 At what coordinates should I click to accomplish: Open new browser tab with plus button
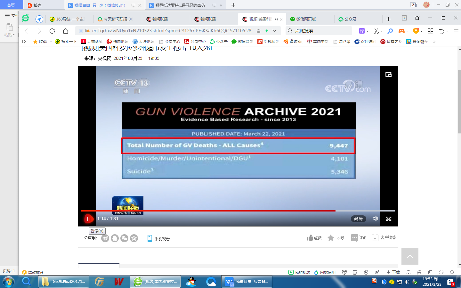pyautogui.click(x=388, y=19)
